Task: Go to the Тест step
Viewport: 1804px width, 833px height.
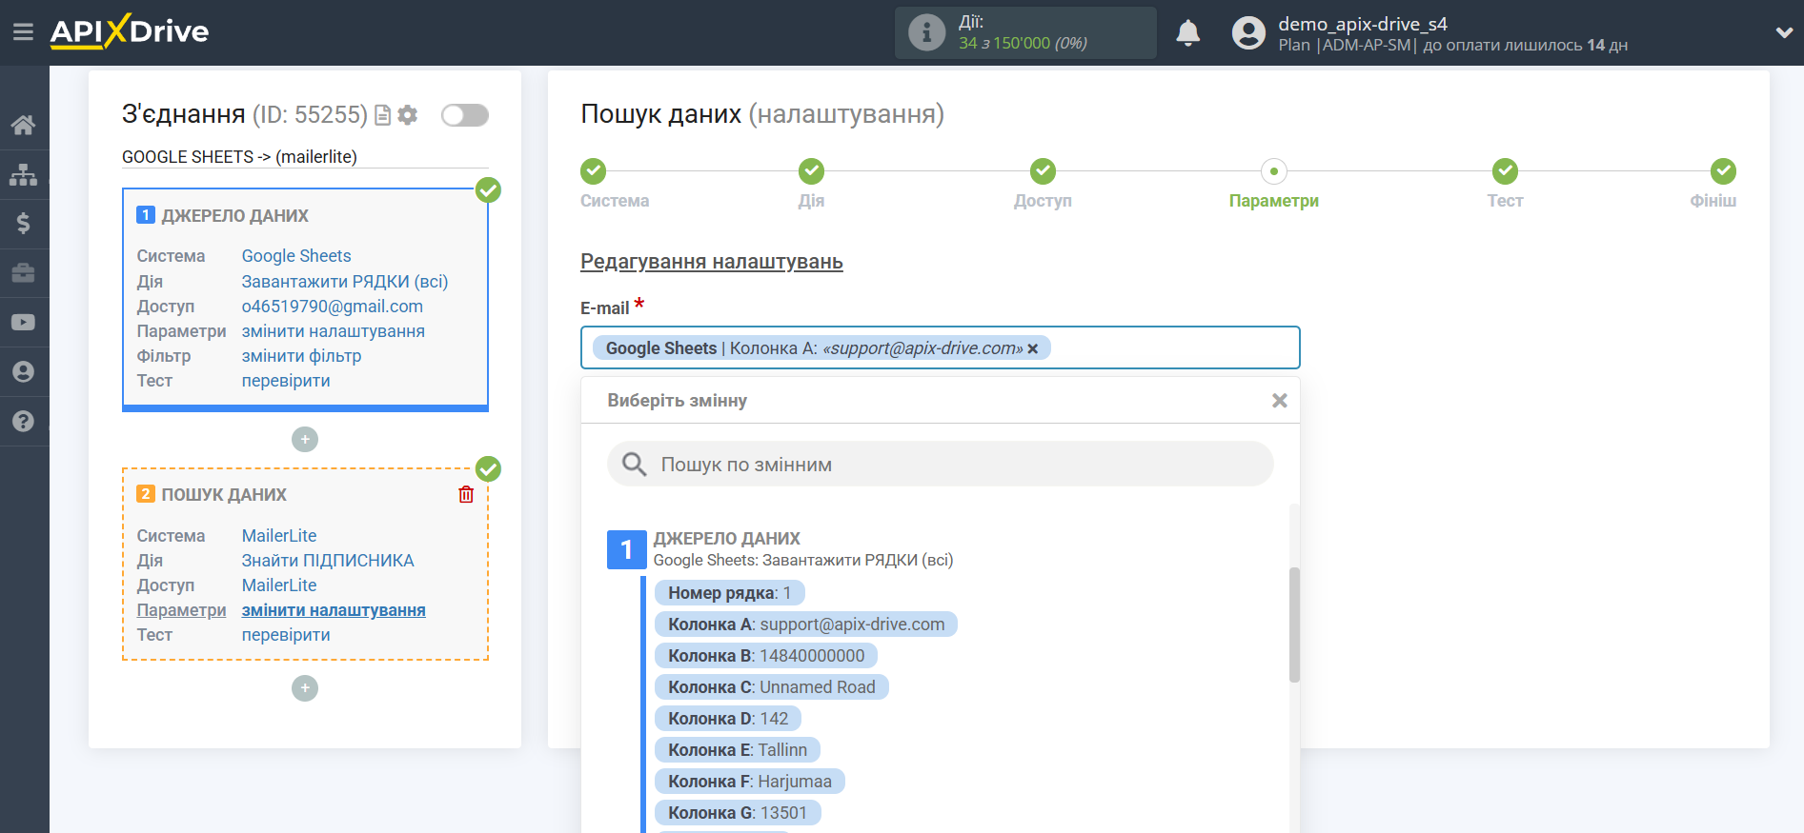Action: pos(1506,171)
